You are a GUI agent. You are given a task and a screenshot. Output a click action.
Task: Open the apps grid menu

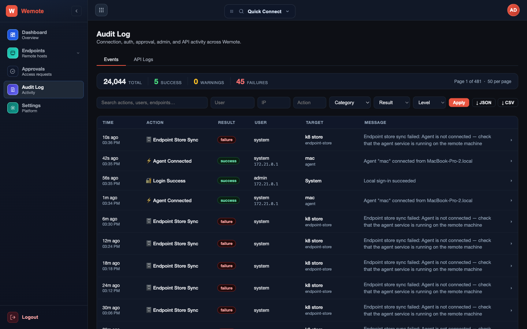(101, 10)
